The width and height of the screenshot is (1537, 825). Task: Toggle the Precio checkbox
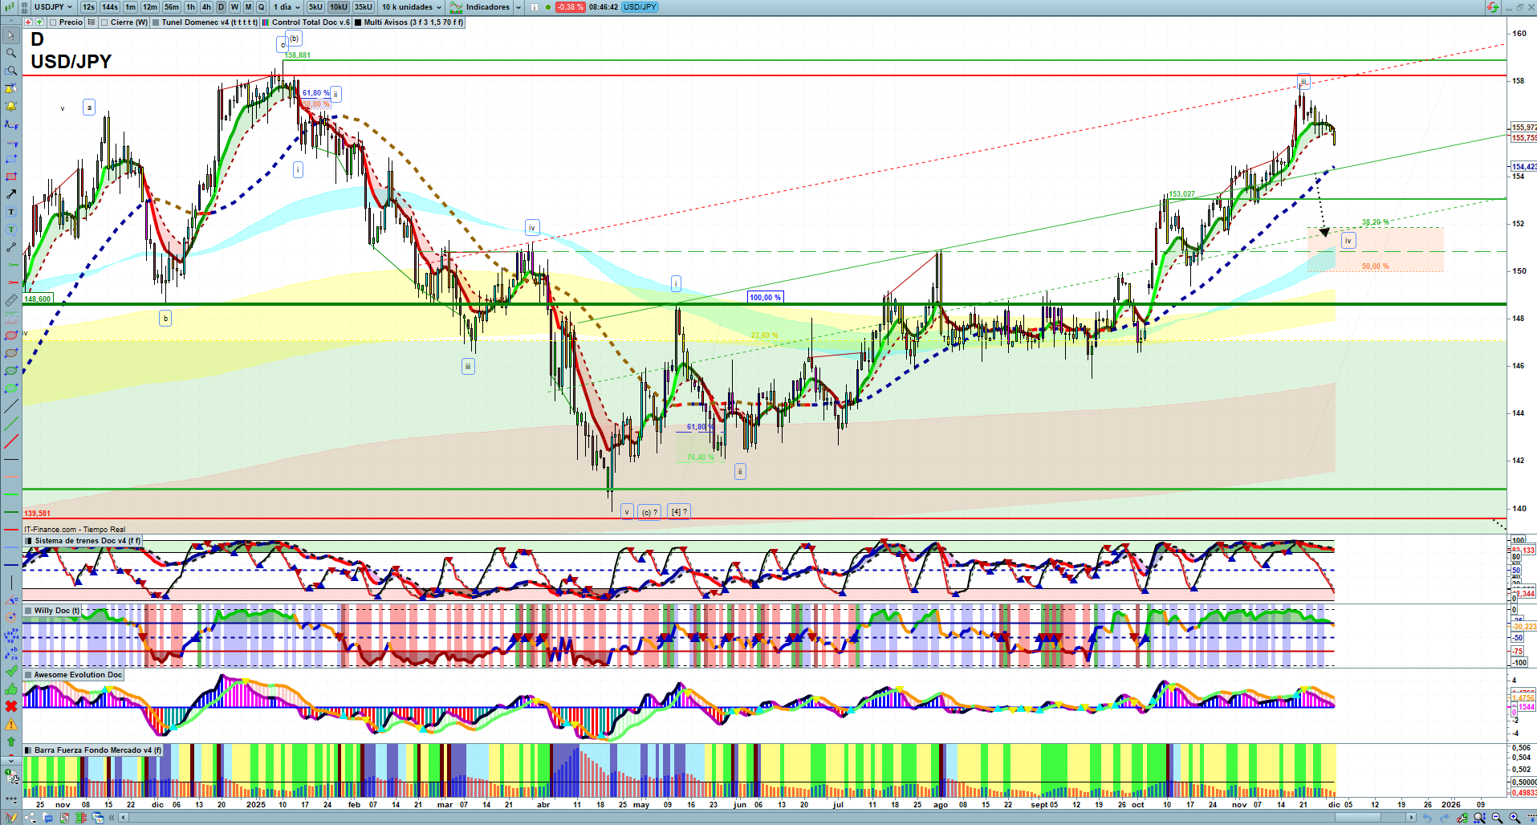[x=53, y=22]
